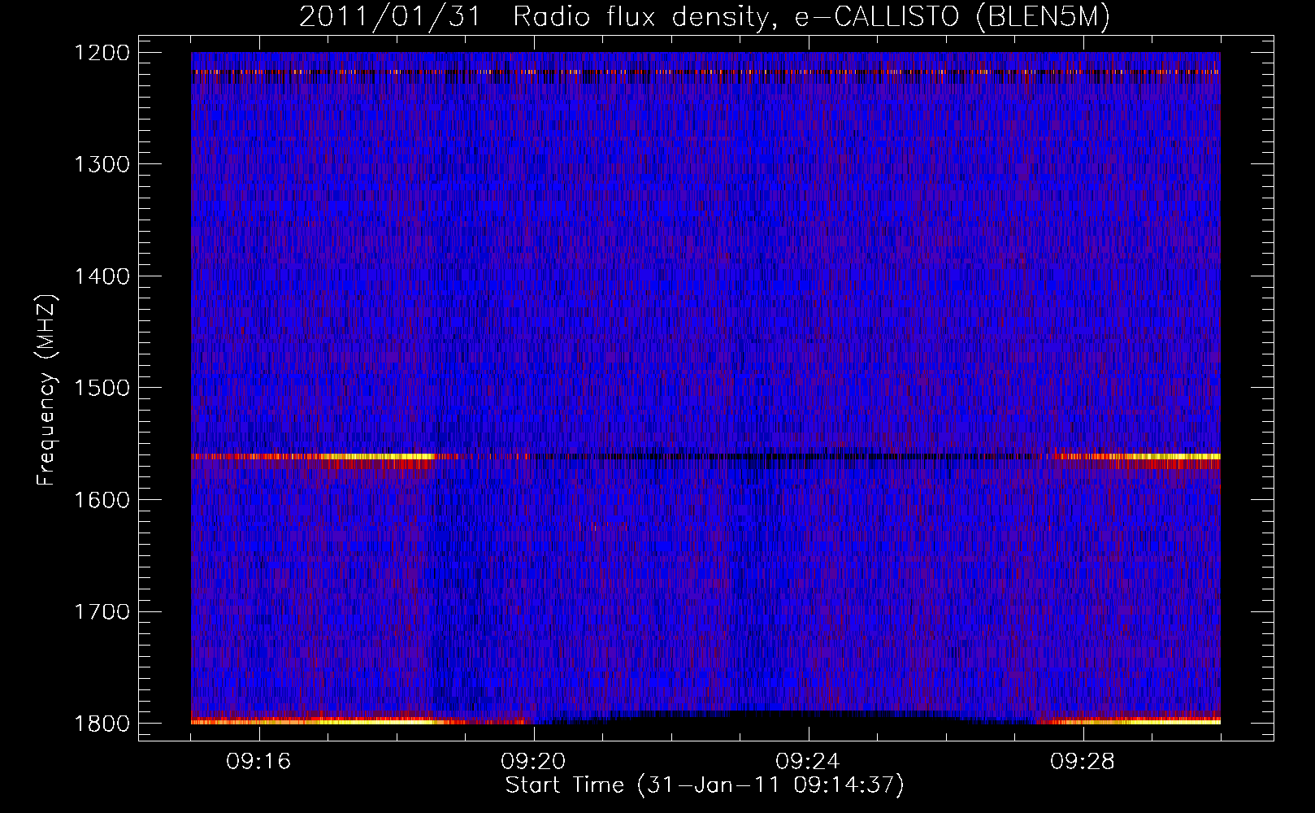Select the 09:16 time tick label
Viewport: 1315px width, 813px height.
click(x=258, y=762)
